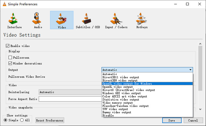Open Input / Codecs preferences icon
The height and width of the screenshot is (126, 206).
coord(116,19)
